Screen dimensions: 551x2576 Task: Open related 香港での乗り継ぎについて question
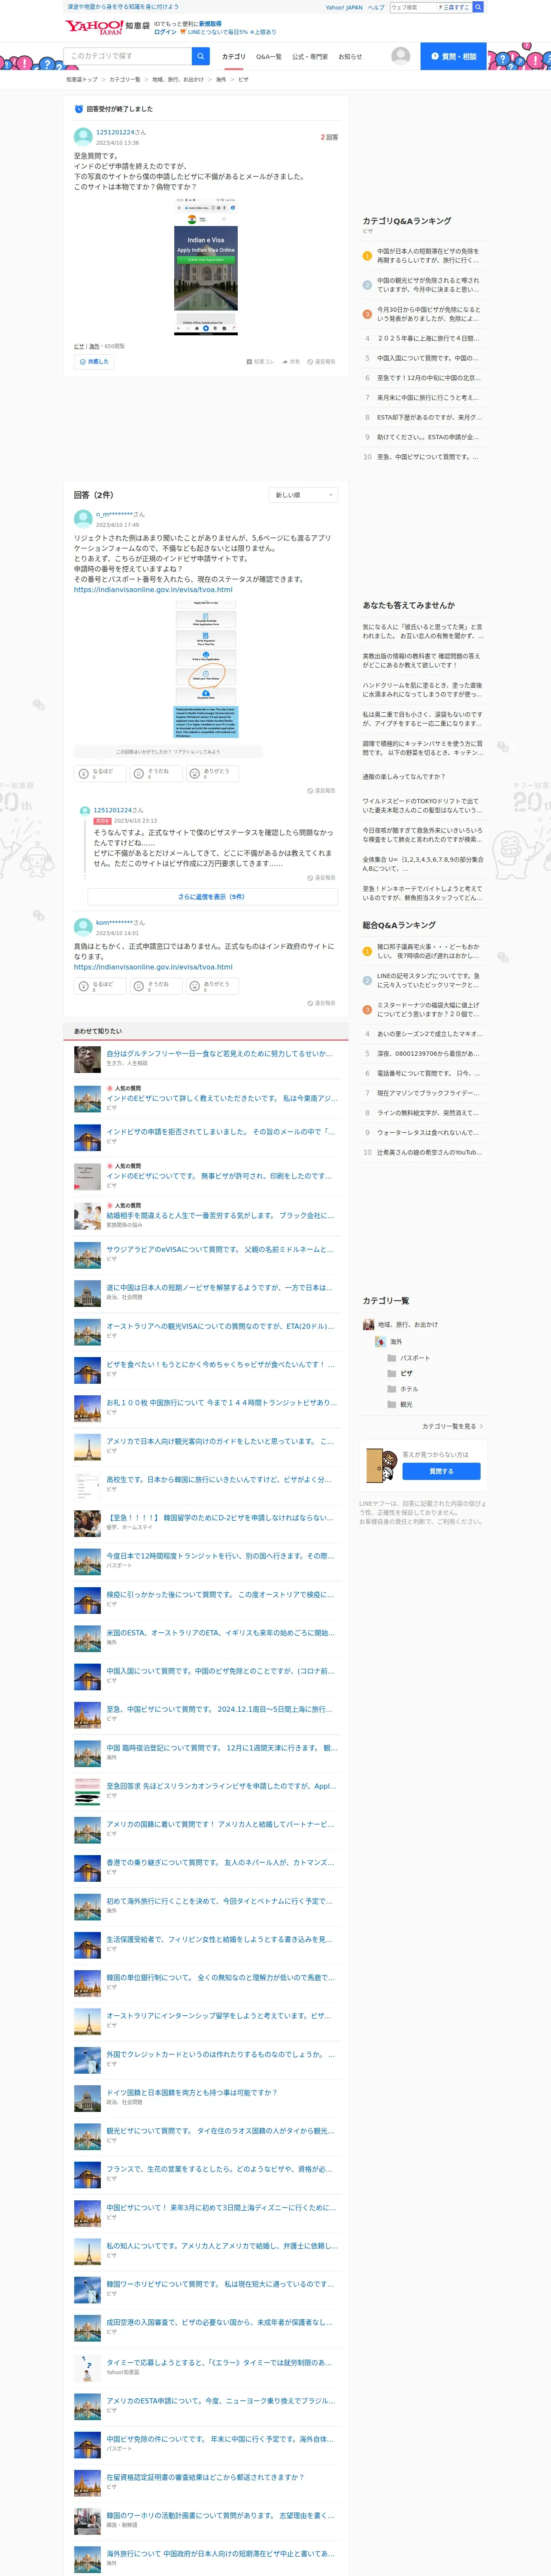tap(220, 1863)
